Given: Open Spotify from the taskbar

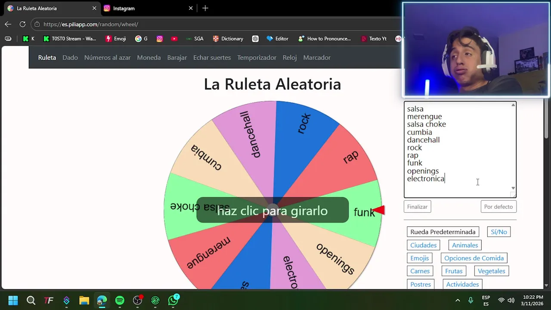Looking at the screenshot, I should [120, 300].
